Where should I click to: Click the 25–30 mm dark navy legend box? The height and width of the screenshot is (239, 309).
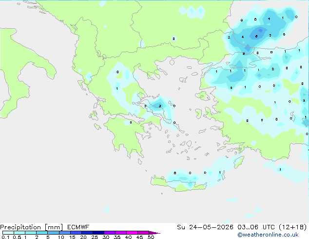98,233
